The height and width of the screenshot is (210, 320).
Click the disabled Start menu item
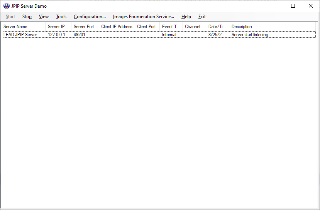(10, 17)
